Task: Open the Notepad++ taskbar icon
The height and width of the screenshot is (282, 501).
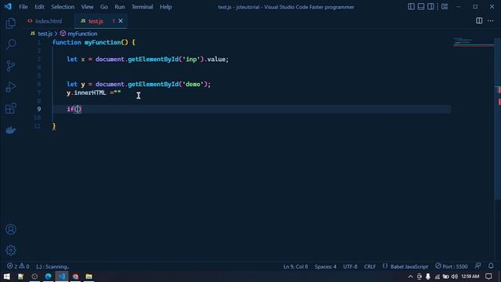Action: pos(21,277)
